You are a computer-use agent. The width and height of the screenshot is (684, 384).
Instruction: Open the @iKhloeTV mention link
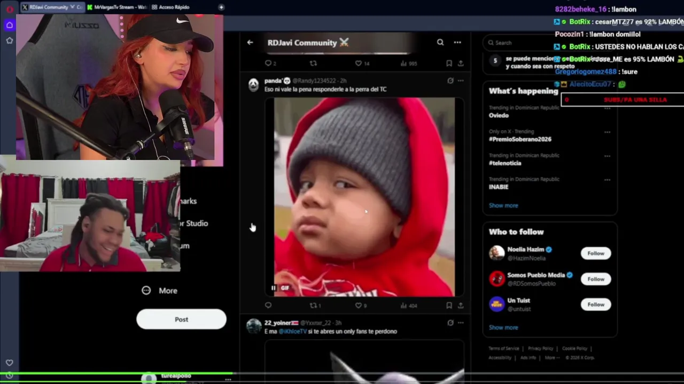(x=292, y=331)
